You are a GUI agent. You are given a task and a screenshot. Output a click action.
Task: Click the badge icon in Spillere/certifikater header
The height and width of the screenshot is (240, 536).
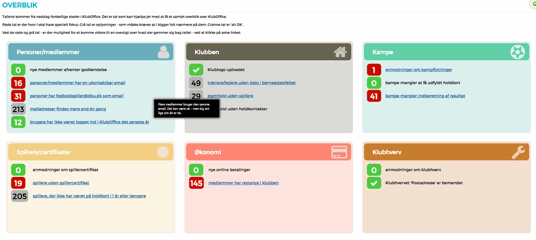163,152
